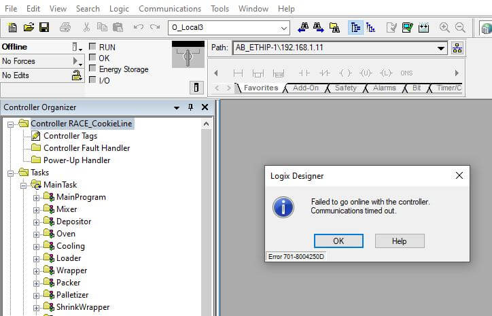The height and width of the screenshot is (316, 492).
Task: Click the Redo arrow
Action: 155,28
